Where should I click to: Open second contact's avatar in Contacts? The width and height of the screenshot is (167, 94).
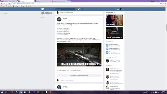pyautogui.click(x=108, y=77)
